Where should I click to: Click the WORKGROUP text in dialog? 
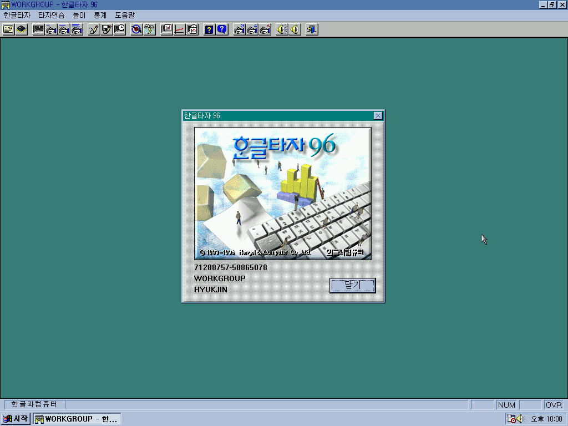[220, 278]
